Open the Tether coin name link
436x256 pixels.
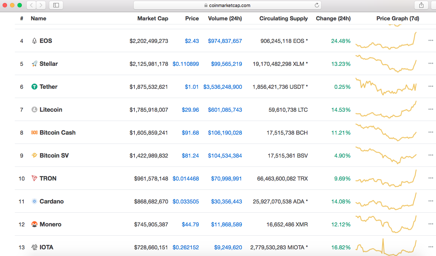click(x=49, y=87)
